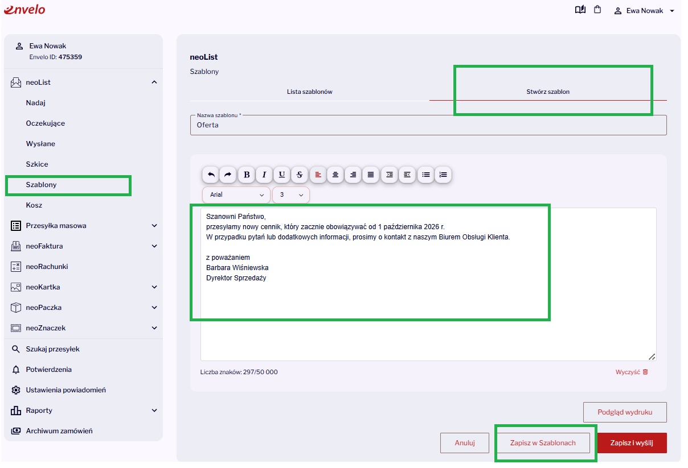Apply strikethrough formatting
688x468 pixels.
pyautogui.click(x=300, y=175)
